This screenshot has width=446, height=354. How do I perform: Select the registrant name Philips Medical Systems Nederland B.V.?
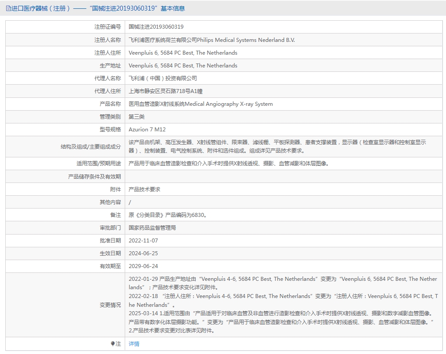246,40
